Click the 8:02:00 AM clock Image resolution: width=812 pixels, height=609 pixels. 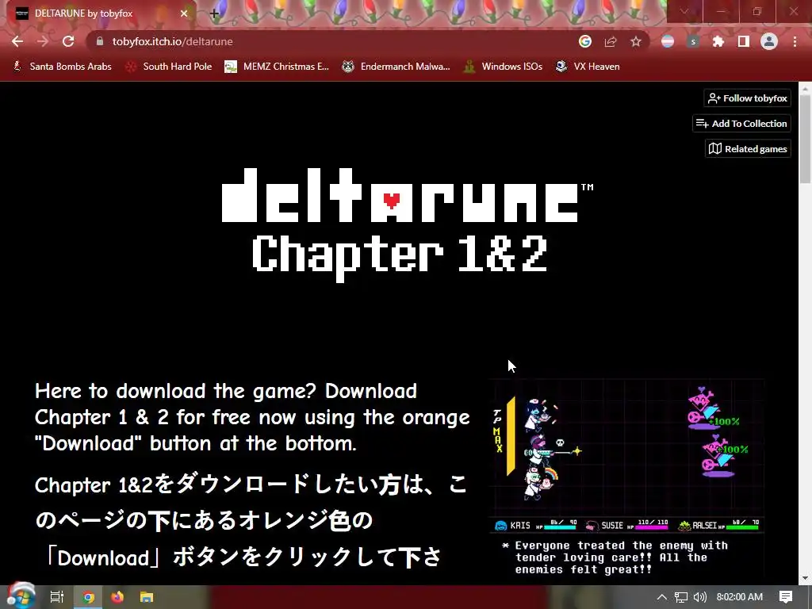click(740, 597)
